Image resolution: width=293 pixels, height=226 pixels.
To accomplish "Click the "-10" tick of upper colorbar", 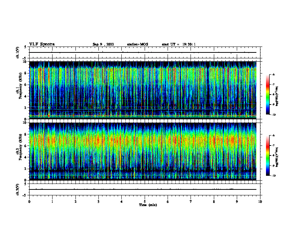I will click(273, 115).
